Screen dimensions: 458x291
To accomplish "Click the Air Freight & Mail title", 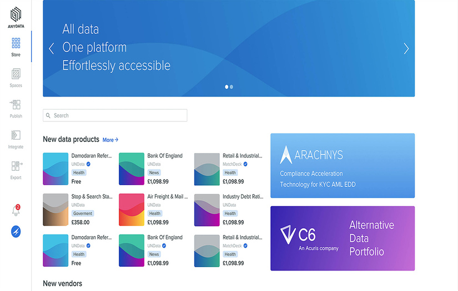I will tap(167, 197).
